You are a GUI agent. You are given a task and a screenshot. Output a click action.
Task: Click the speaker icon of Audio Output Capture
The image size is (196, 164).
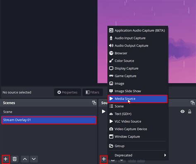pos(111,45)
